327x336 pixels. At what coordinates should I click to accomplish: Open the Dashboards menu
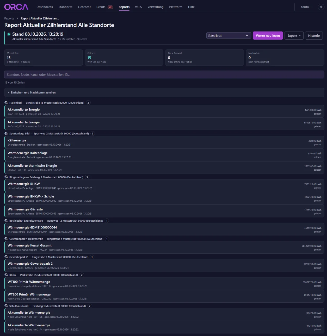(x=45, y=7)
